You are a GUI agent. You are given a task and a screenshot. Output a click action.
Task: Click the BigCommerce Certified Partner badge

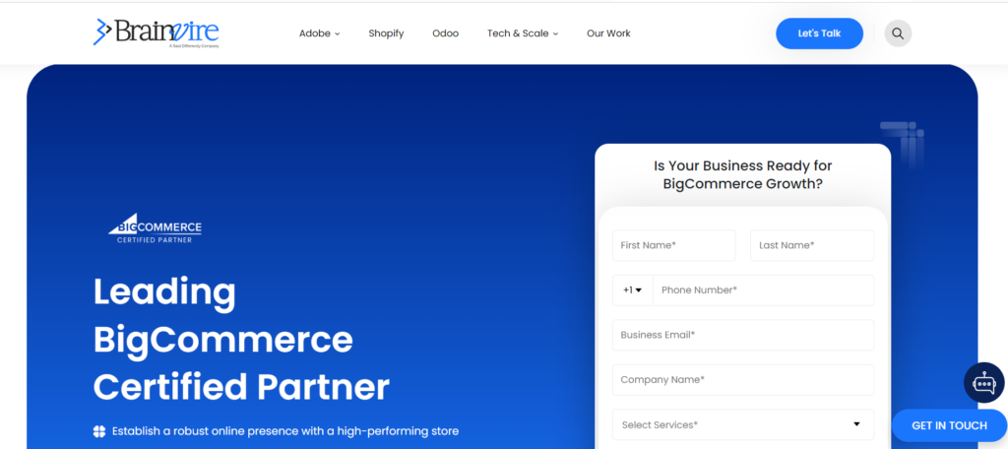[155, 228]
